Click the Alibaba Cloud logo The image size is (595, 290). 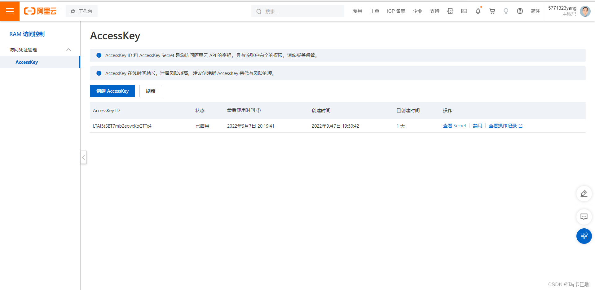[x=40, y=11]
